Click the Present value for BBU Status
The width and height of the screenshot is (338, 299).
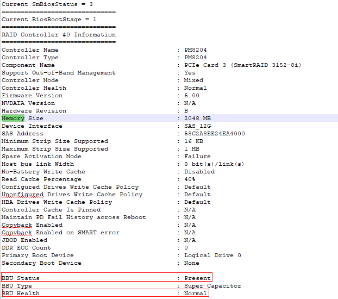coord(197,278)
